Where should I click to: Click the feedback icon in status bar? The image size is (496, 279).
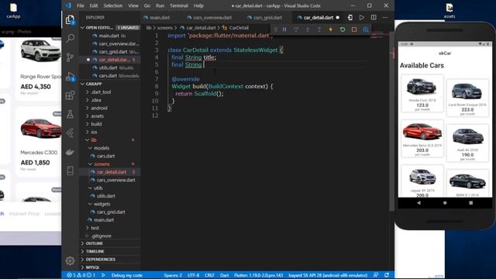(375, 275)
